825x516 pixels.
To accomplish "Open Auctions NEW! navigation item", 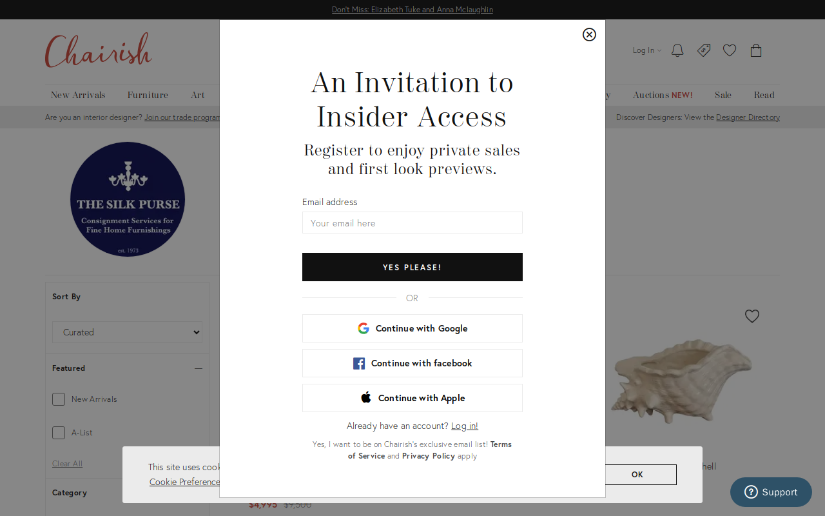I will pos(663,95).
